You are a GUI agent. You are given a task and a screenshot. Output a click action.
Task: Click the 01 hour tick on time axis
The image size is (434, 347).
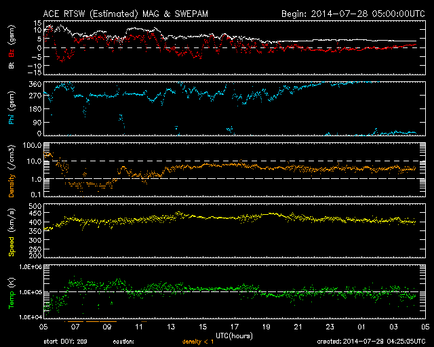[361, 327]
